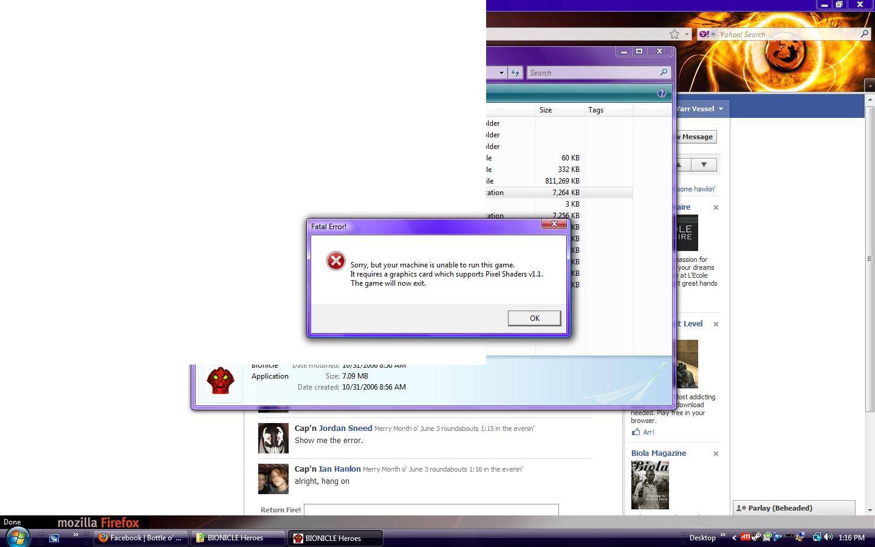This screenshot has width=875, height=547.
Task: Sort Explorer files by Tags column
Action: click(x=608, y=110)
